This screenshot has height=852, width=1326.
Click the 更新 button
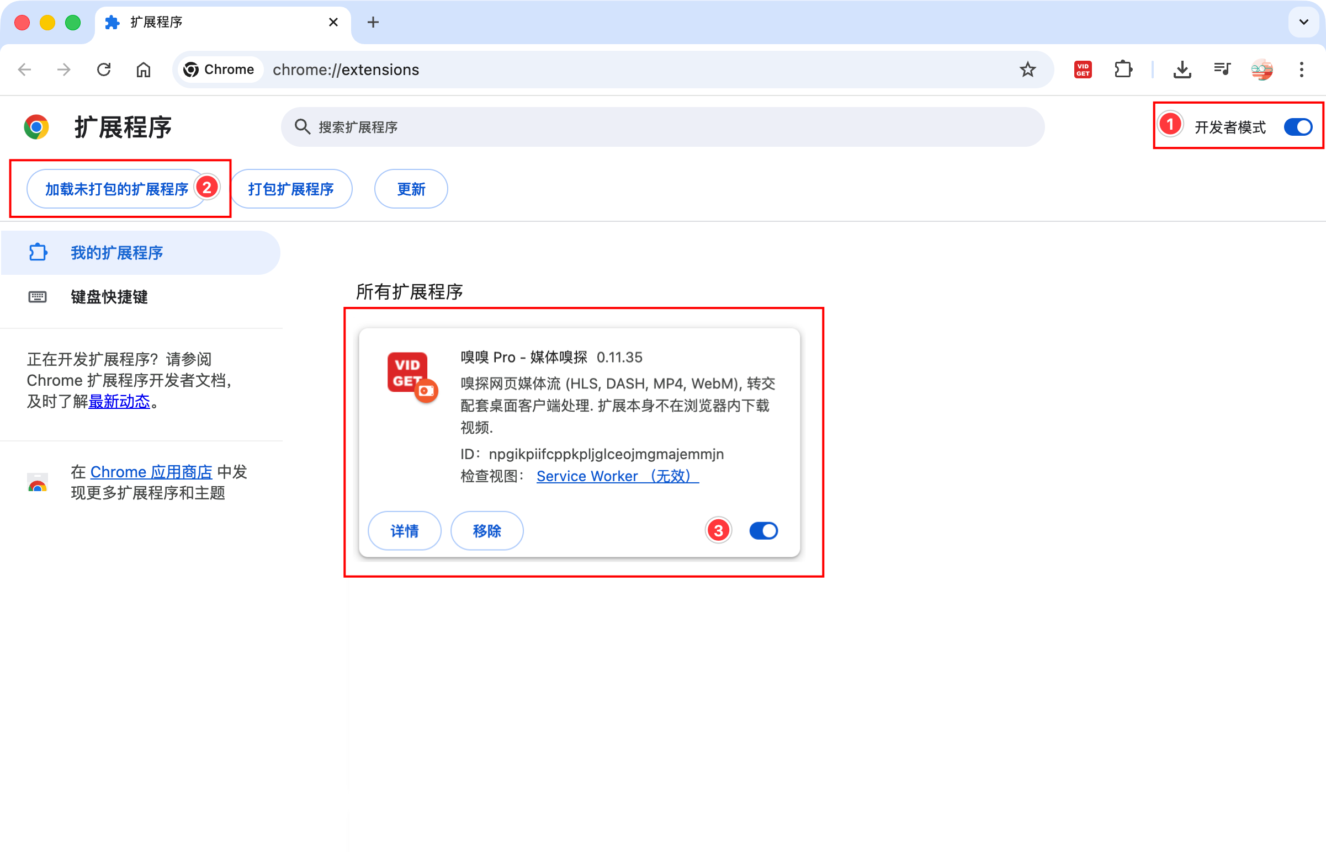(411, 189)
